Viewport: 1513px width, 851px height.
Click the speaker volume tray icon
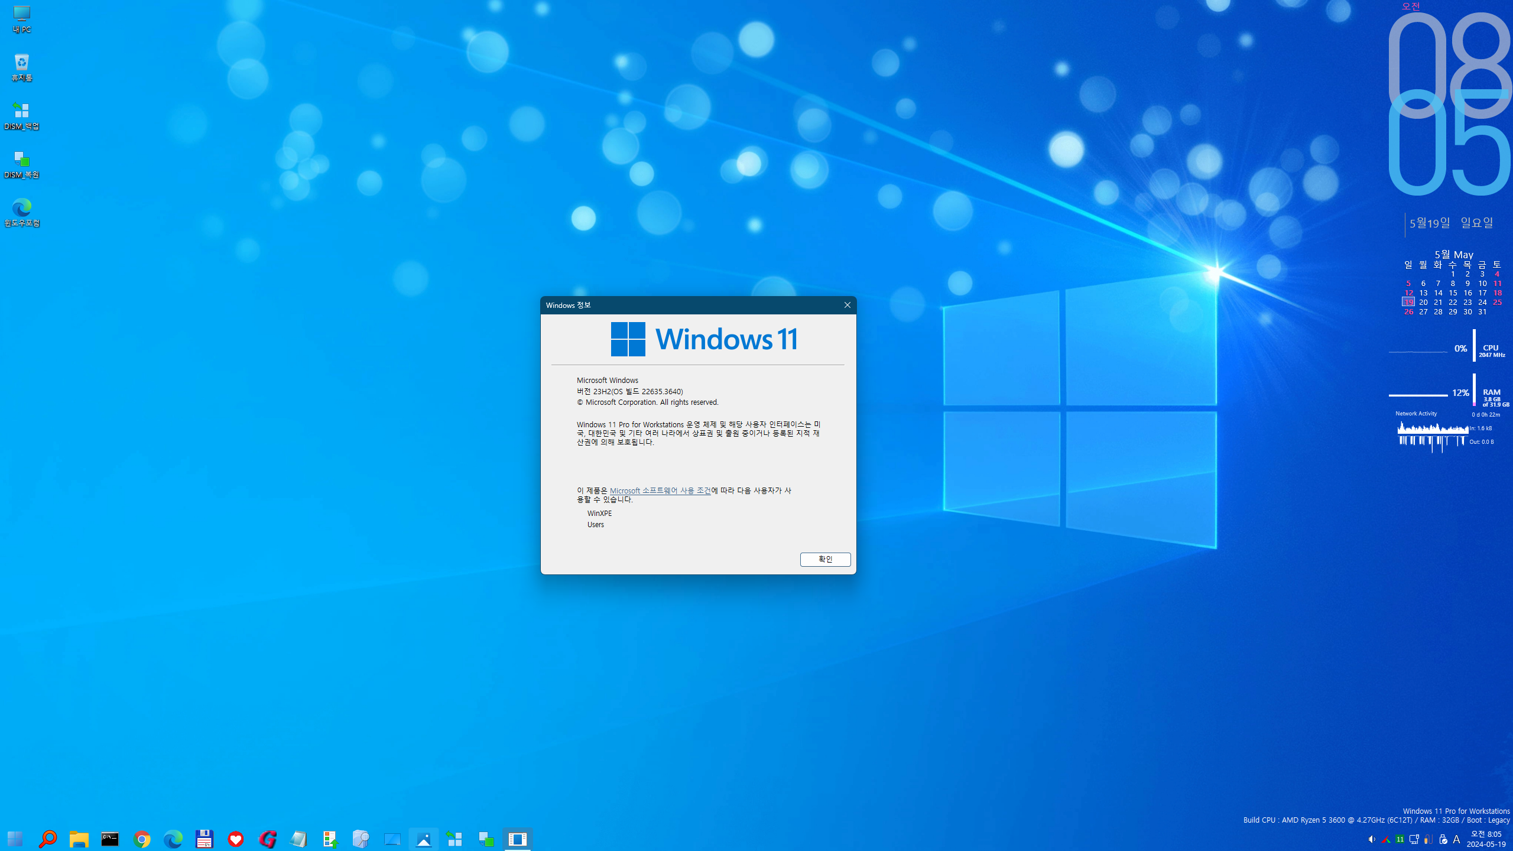tap(1372, 839)
